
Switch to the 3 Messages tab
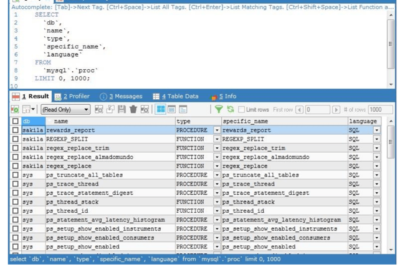pyautogui.click(x=121, y=96)
